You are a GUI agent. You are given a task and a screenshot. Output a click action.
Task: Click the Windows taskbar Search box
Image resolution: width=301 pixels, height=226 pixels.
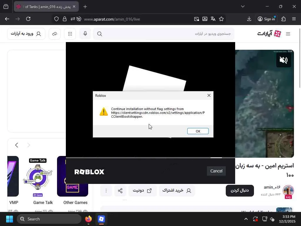[49, 219]
